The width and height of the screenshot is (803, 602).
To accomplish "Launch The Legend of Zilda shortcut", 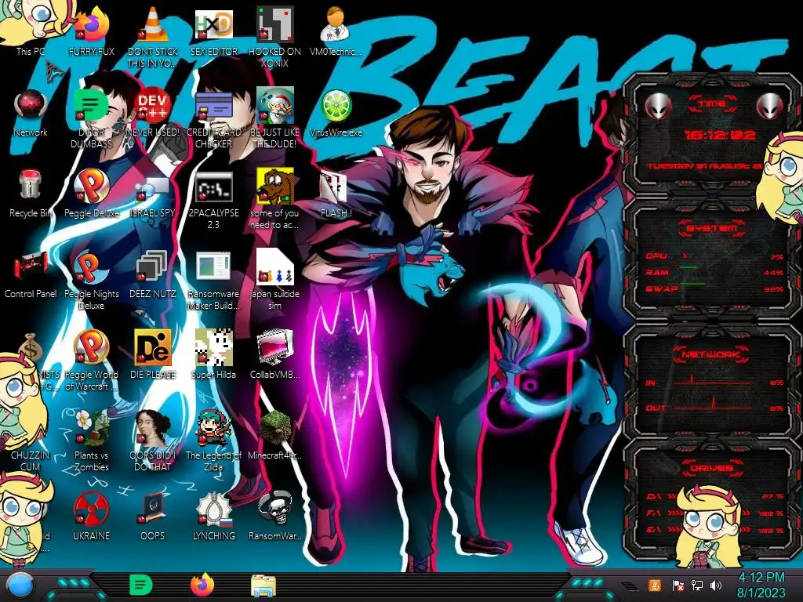I will [x=214, y=428].
